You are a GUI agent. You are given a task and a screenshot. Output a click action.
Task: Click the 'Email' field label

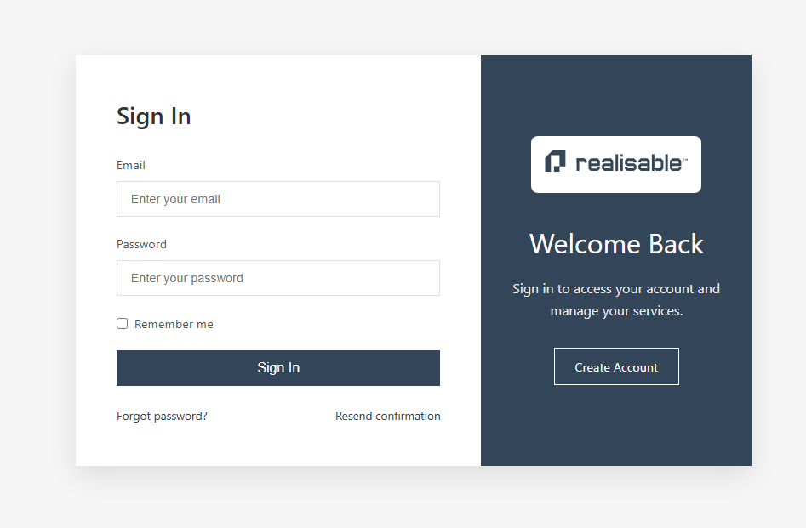(x=131, y=166)
